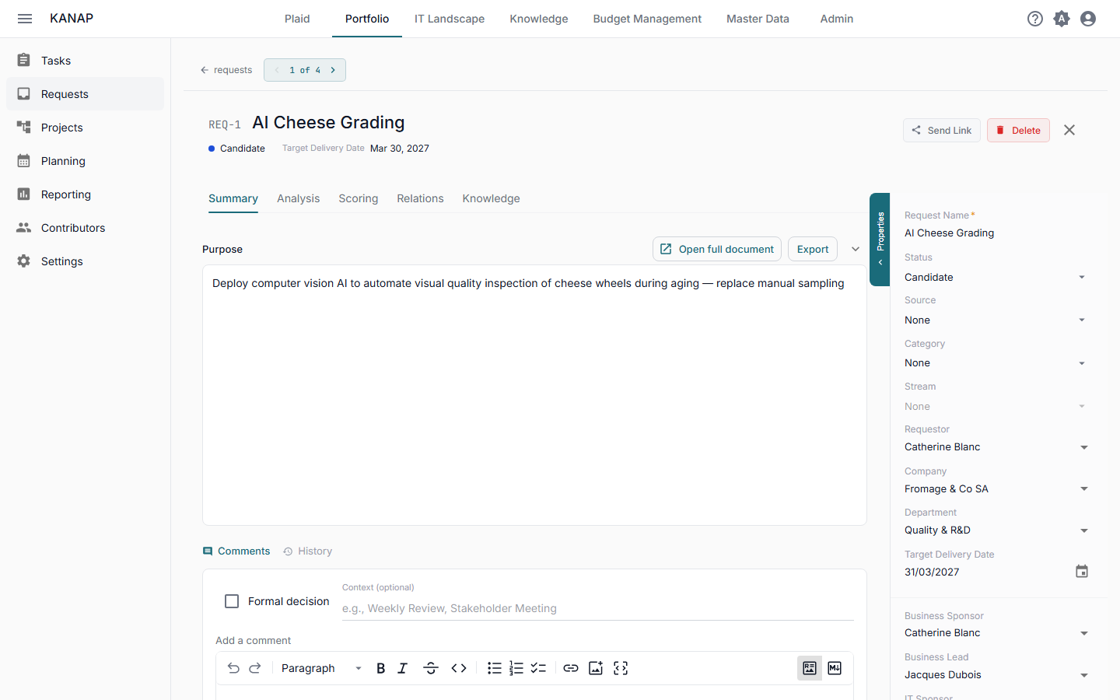Viewport: 1120px width, 700px height.
Task: Collapse the Purpose section chevron
Action: pos(856,249)
